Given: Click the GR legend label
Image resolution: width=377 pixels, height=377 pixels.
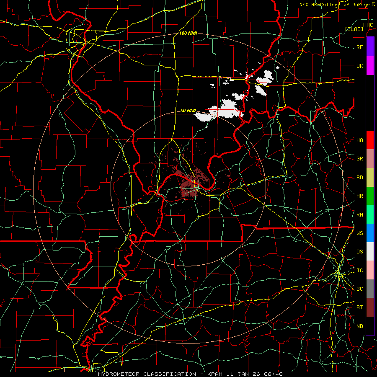Looking at the screenshot, I should pos(359,159).
